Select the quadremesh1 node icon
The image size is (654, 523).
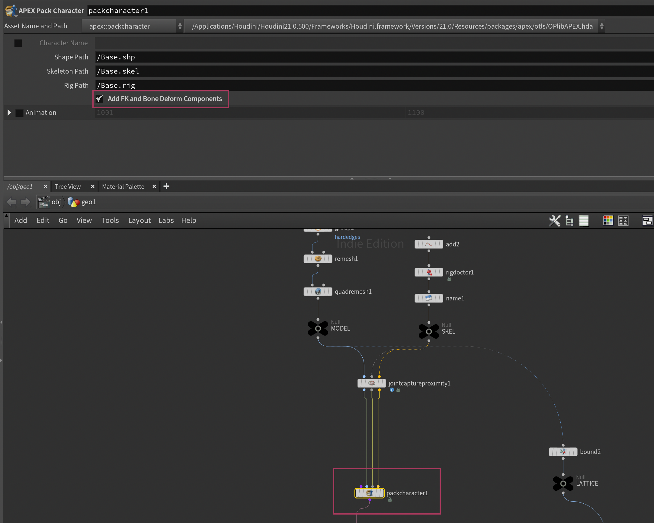click(318, 291)
